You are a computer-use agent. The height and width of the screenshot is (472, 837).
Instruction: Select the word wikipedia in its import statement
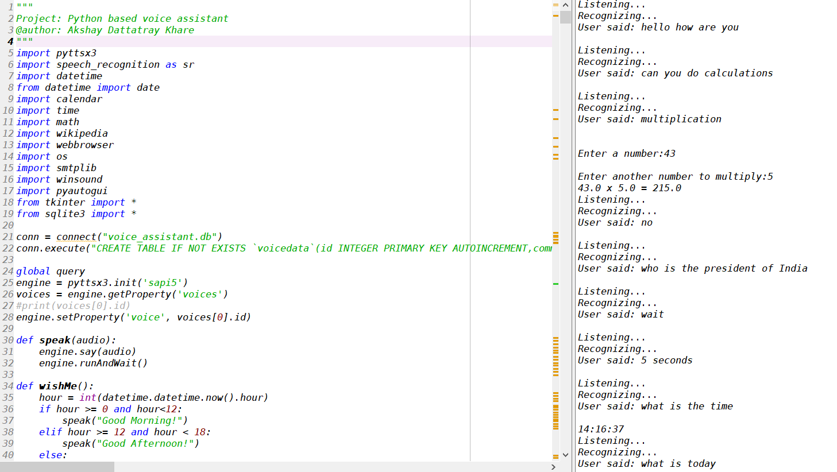pos(82,133)
